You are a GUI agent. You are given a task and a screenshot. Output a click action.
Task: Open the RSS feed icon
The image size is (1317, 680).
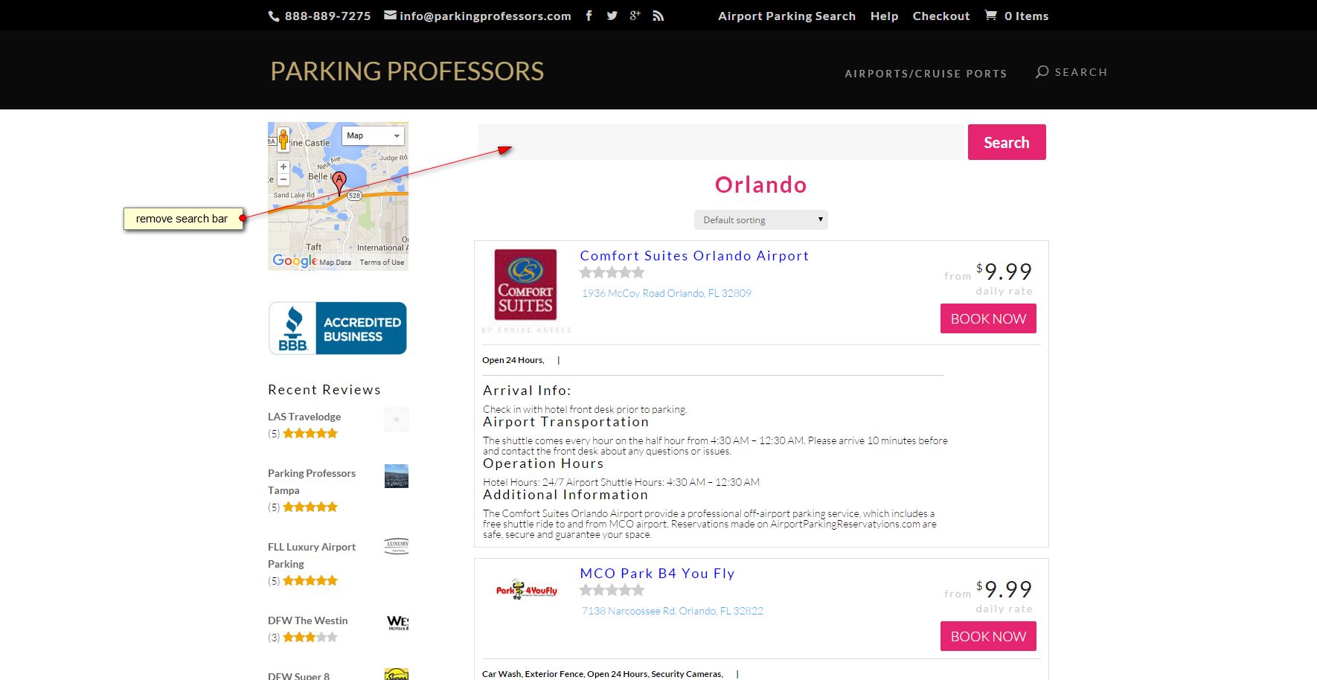(x=658, y=16)
